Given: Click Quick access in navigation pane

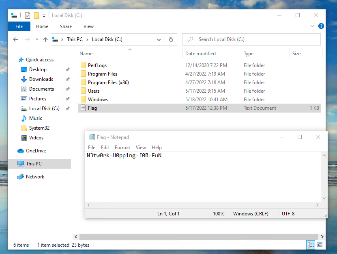Looking at the screenshot, I should click(x=40, y=60).
